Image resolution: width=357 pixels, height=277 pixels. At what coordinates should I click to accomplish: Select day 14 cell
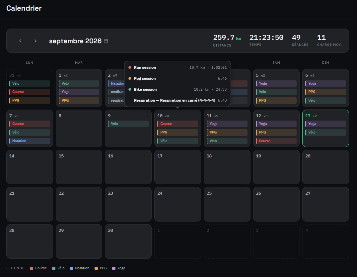coord(30,167)
